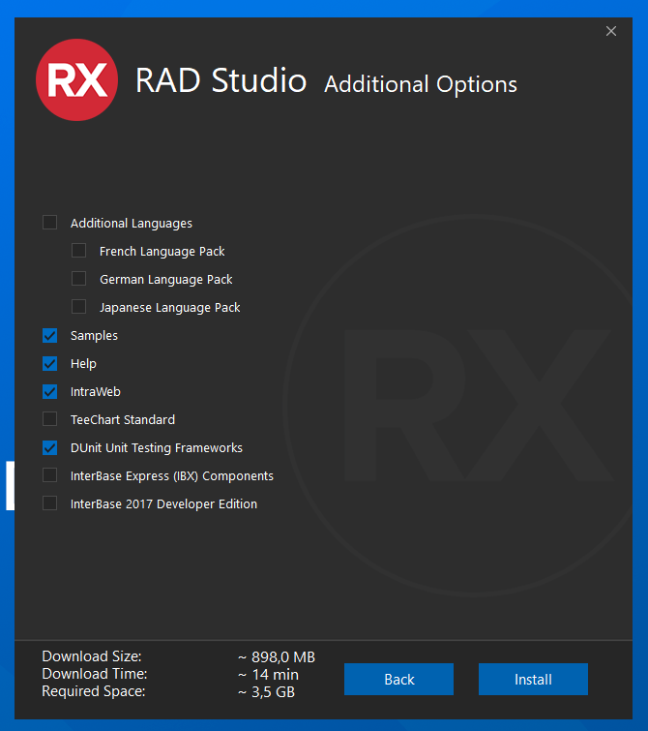Viewport: 648px width, 731px height.
Task: Uncheck the Samples checkbox
Action: click(50, 335)
